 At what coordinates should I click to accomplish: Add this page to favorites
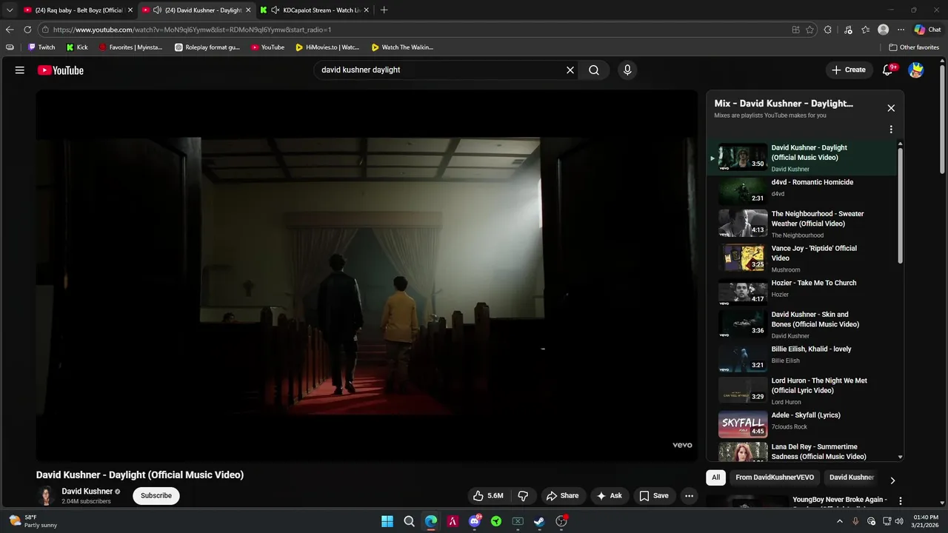810,30
